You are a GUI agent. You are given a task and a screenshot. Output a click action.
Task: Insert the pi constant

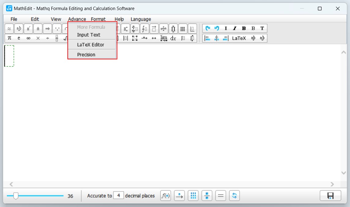[9, 38]
